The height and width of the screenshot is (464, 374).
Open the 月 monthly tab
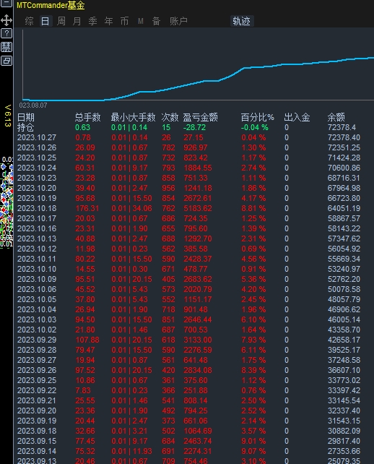(77, 21)
